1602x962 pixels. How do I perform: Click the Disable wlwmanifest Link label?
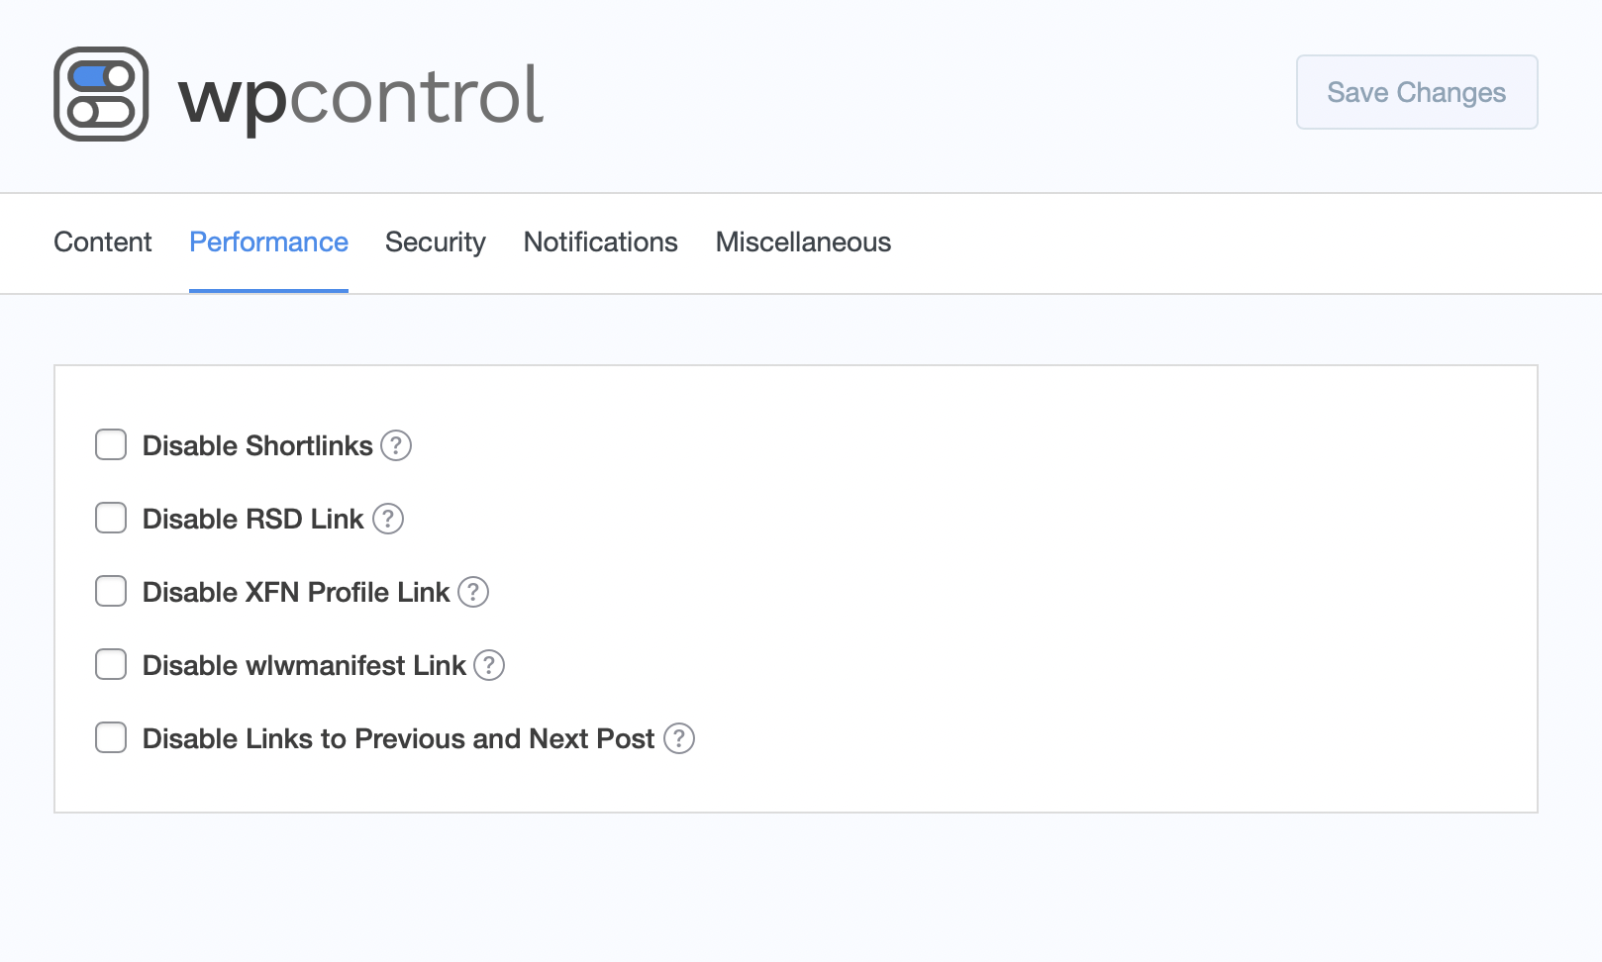point(304,665)
